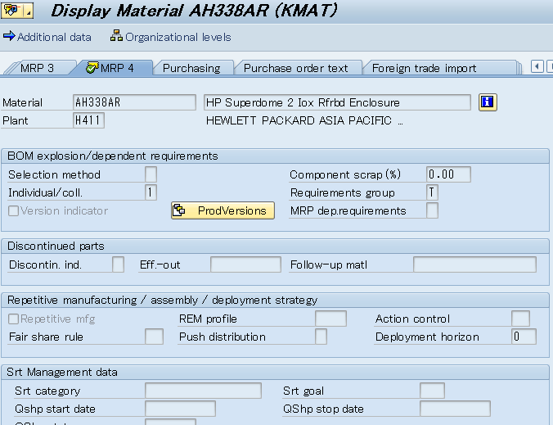The height and width of the screenshot is (425, 553).
Task: Click the Deployment horizon field
Action: coord(524,337)
